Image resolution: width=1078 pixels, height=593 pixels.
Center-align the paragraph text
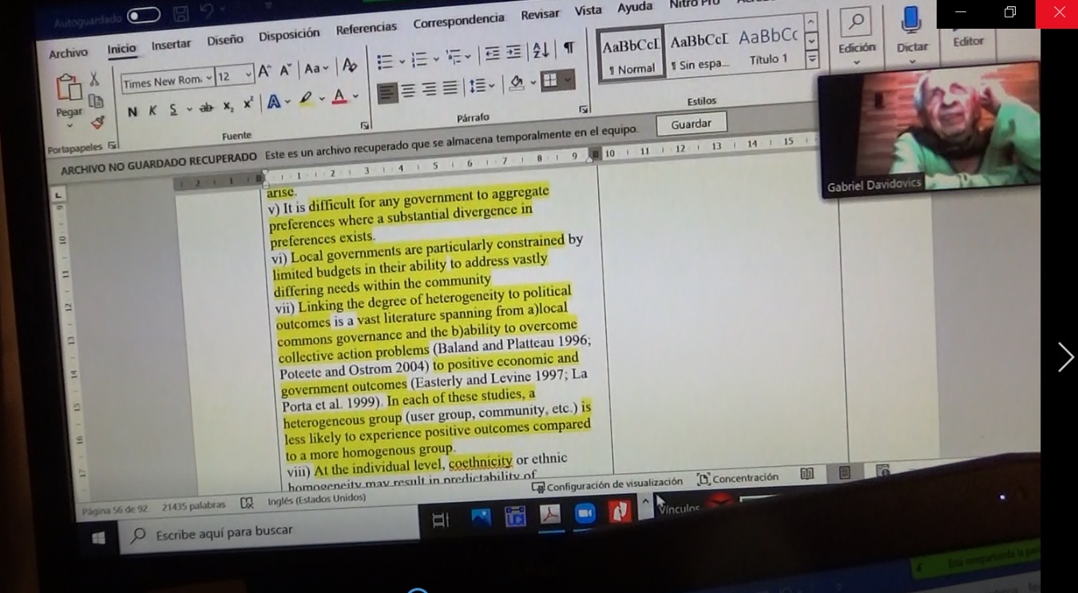(409, 90)
